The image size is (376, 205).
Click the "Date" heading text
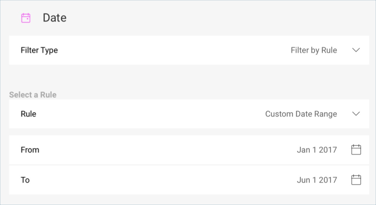click(55, 18)
